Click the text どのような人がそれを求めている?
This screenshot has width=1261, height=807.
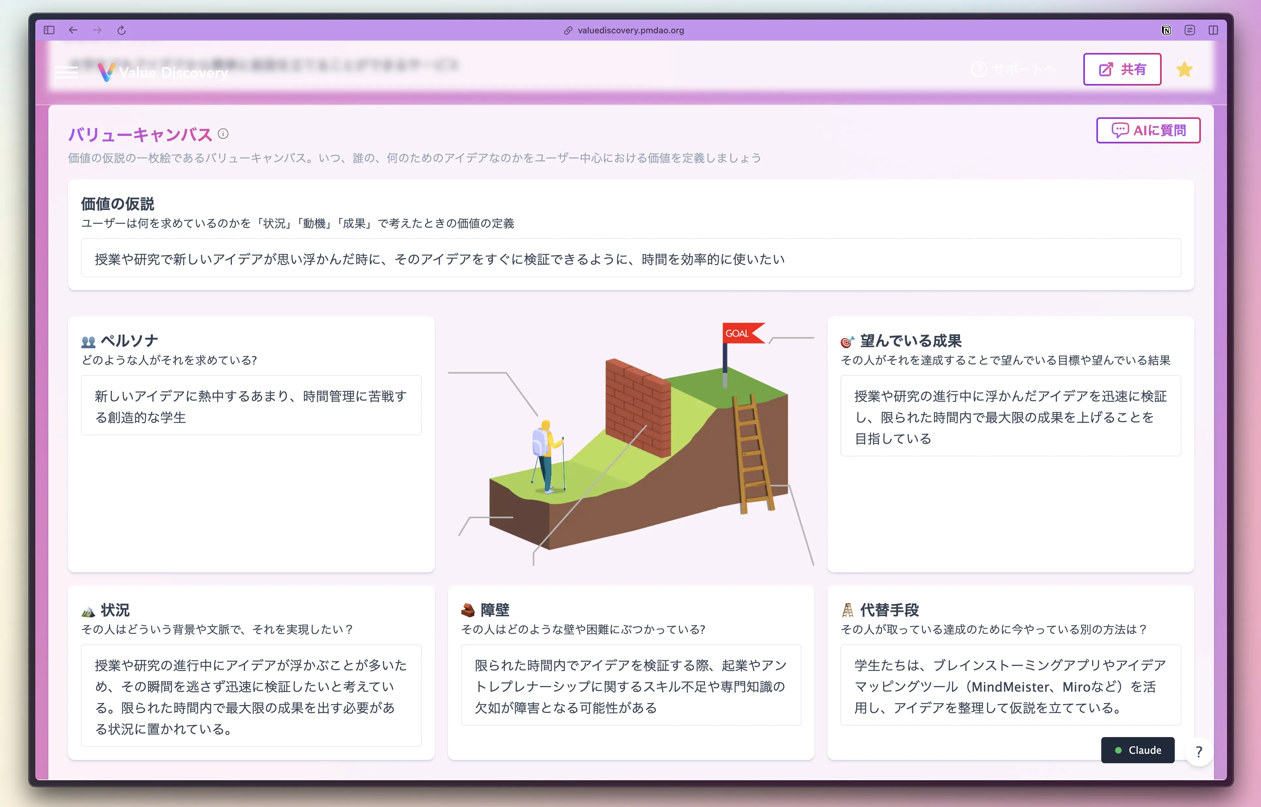pos(169,360)
